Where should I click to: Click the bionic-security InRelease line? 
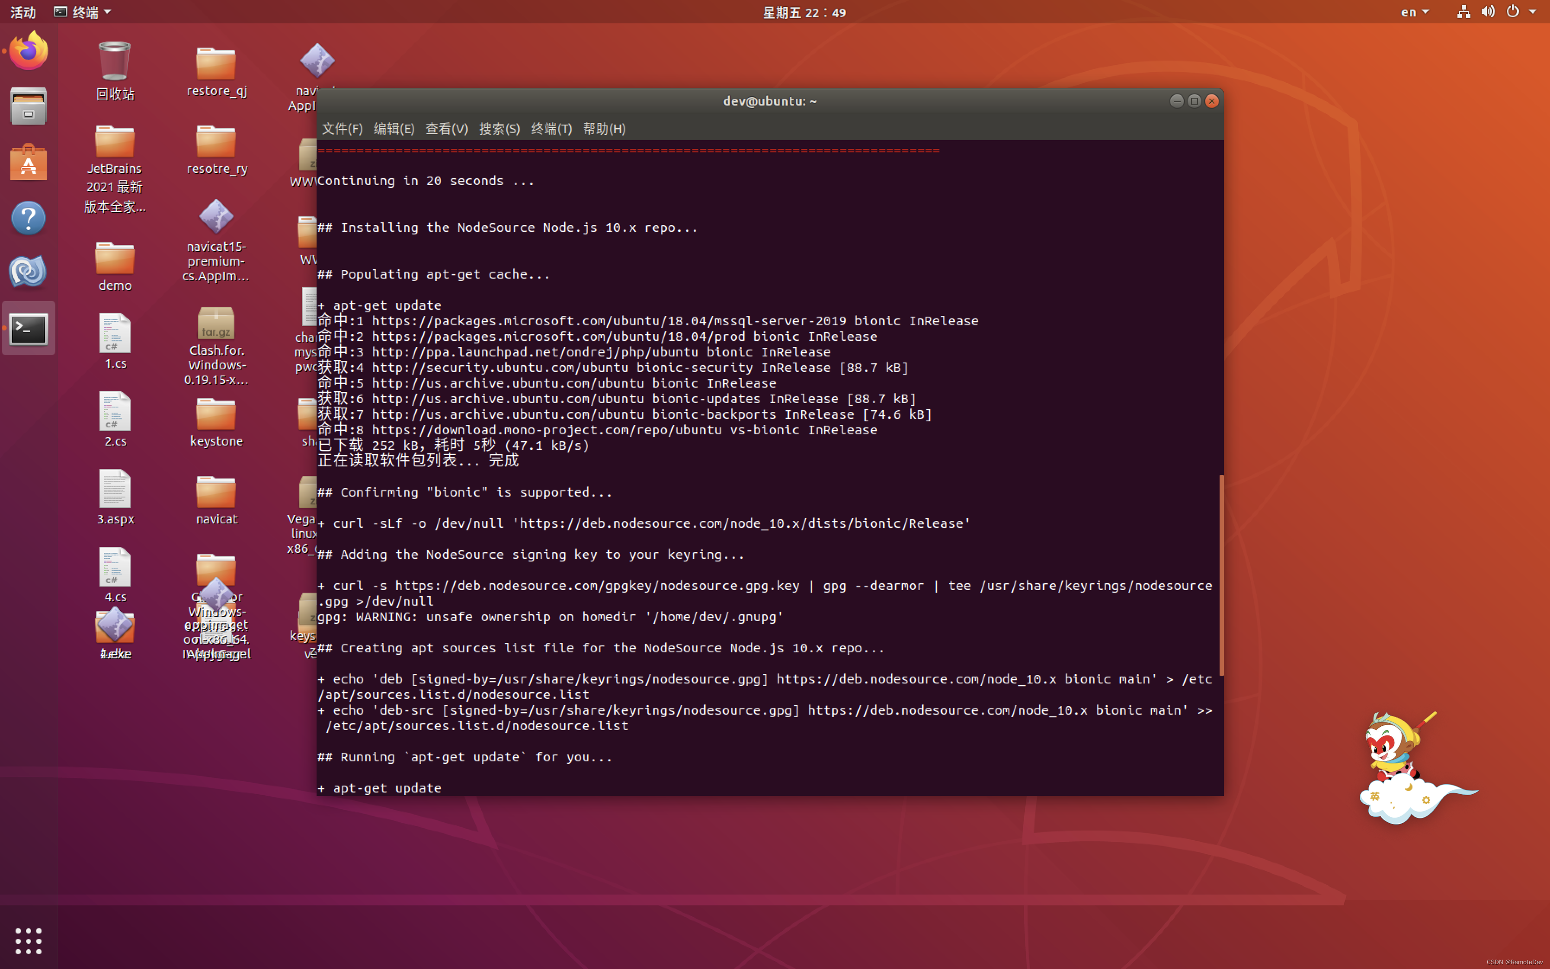tap(613, 367)
